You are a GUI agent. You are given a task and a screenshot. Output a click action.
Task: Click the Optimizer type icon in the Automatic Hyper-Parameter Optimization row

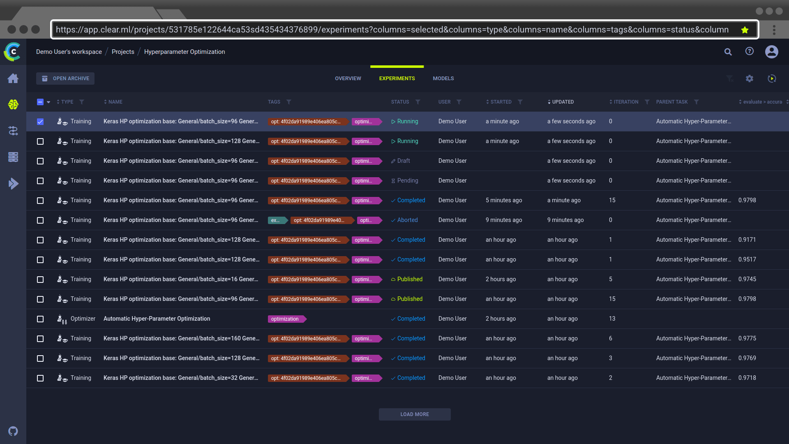(x=62, y=319)
